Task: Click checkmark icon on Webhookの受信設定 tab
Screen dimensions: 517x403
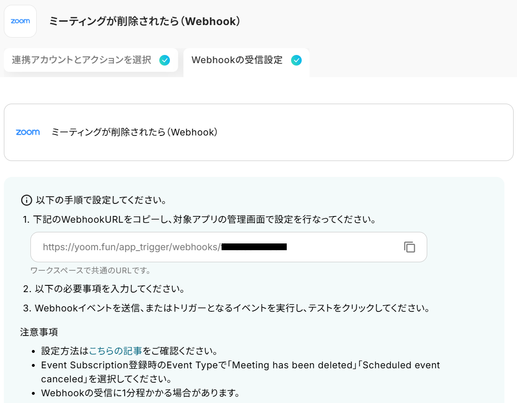Action: [296, 60]
